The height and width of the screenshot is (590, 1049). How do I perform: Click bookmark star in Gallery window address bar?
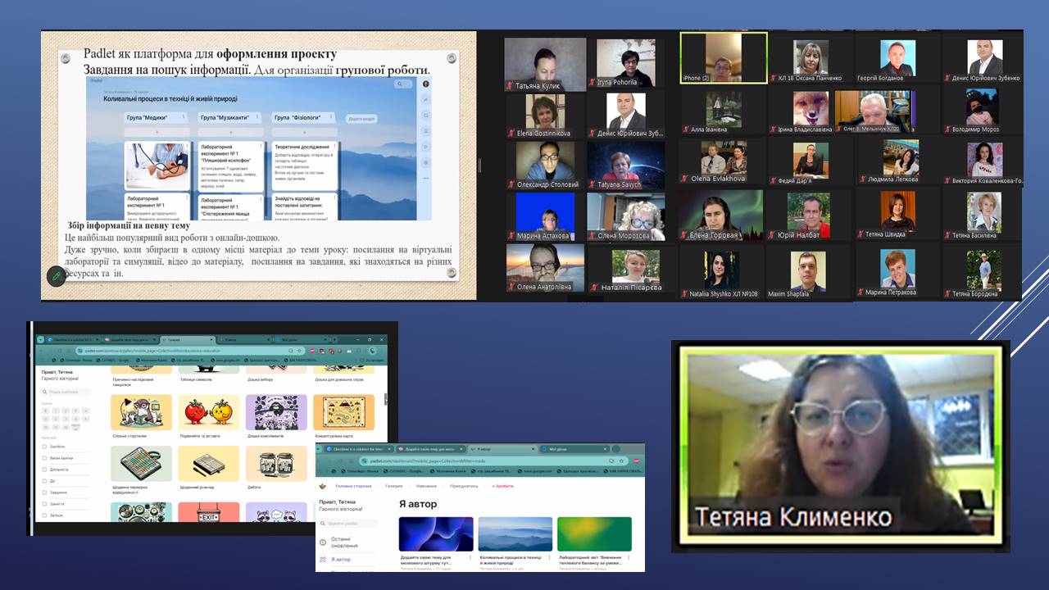click(x=299, y=351)
